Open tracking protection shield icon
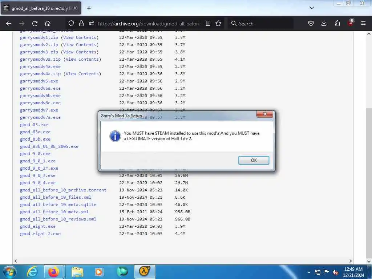Screen dimensions: 372x279 click(71, 23)
